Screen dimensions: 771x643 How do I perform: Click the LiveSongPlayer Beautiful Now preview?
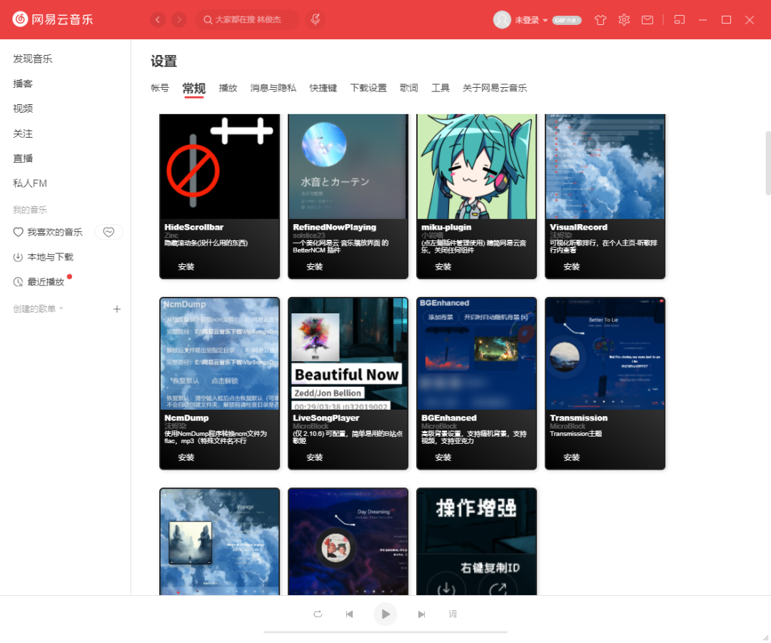348,353
